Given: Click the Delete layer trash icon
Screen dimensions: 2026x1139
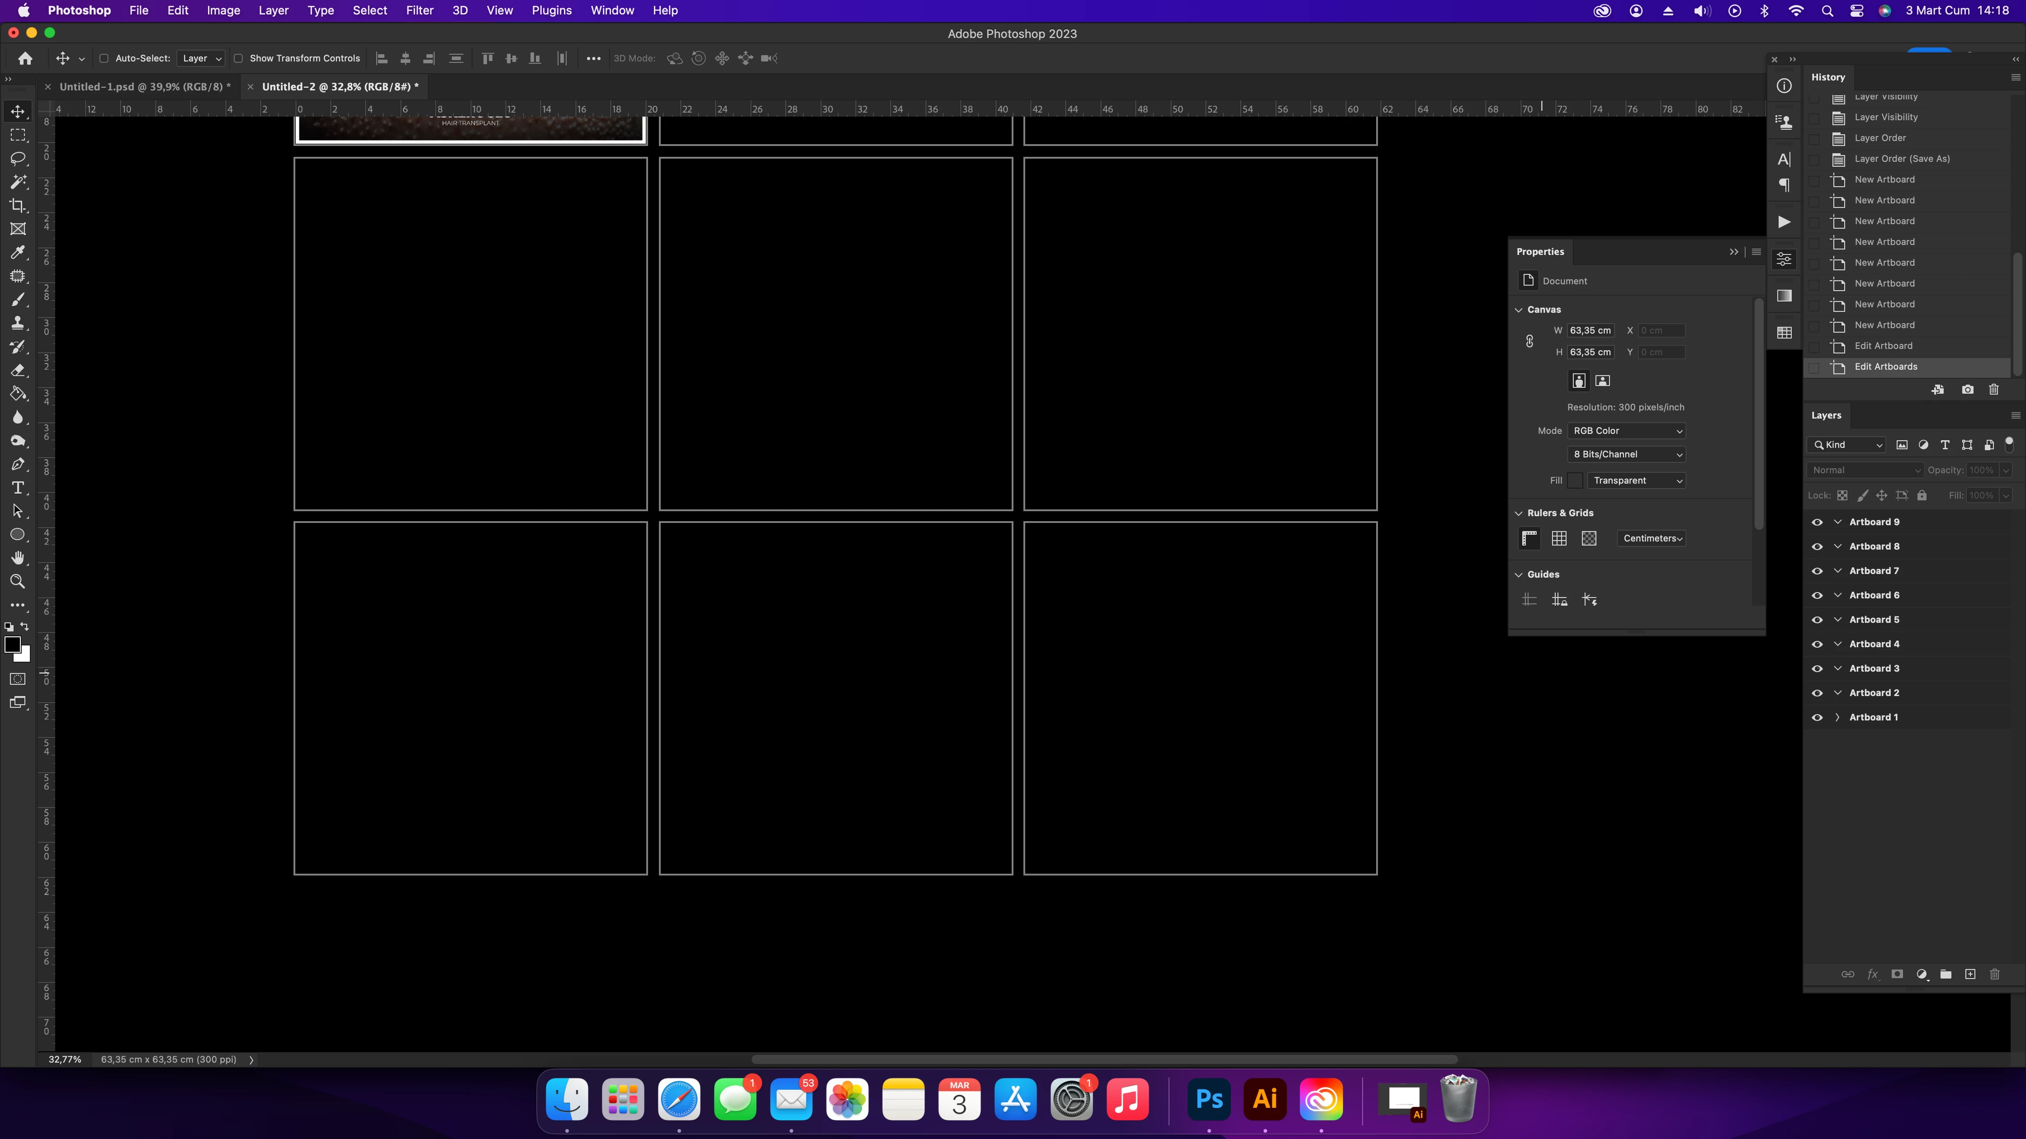Looking at the screenshot, I should 1994,974.
